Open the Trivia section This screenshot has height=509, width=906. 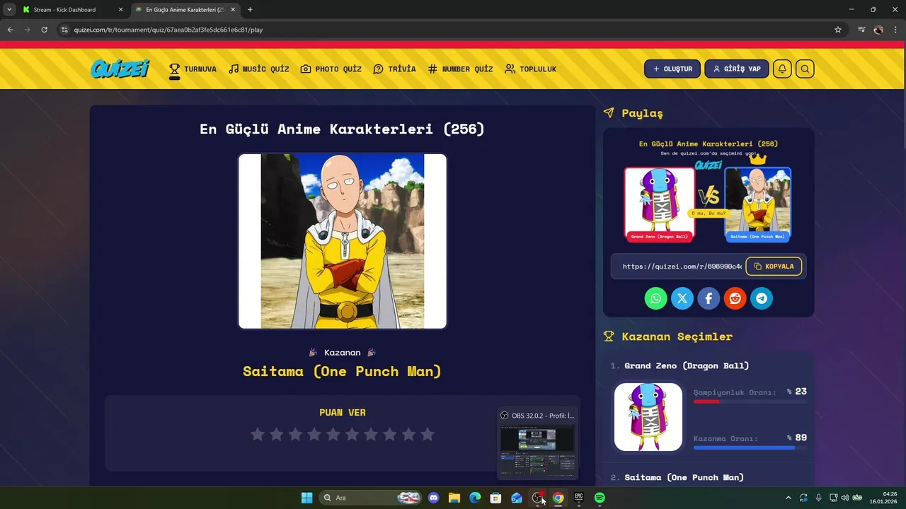[x=394, y=69]
